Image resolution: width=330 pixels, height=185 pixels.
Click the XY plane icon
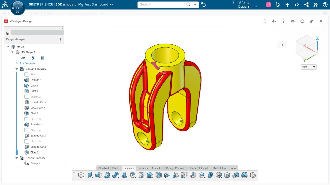[x=23, y=58]
